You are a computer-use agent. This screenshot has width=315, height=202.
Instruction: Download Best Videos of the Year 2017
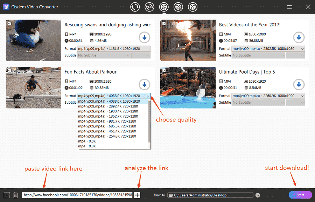299,37
